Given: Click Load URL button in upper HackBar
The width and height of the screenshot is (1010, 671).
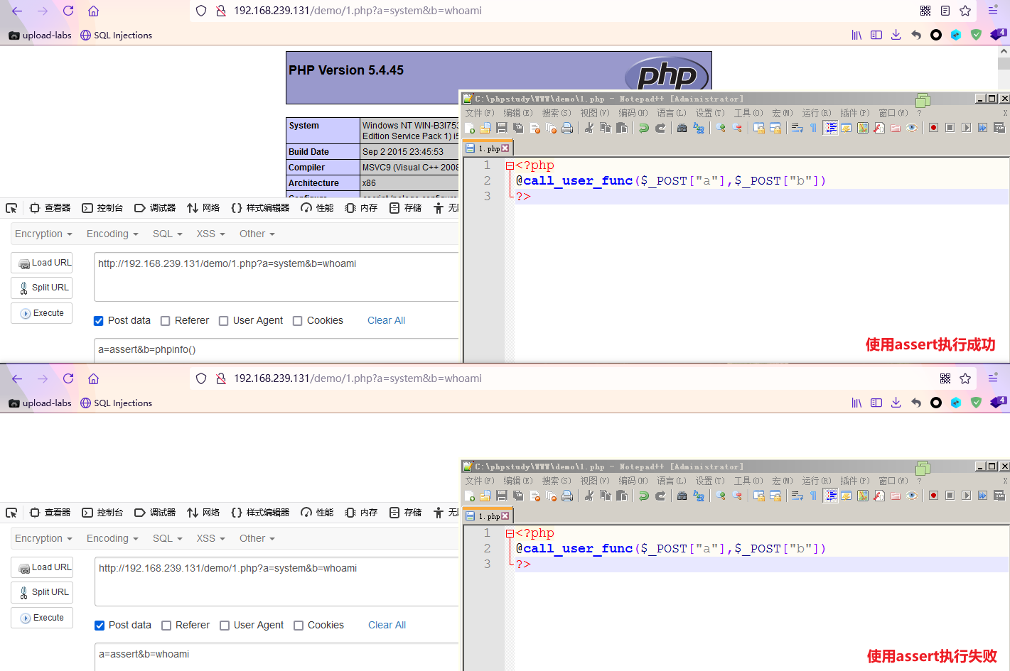Looking at the screenshot, I should [42, 263].
